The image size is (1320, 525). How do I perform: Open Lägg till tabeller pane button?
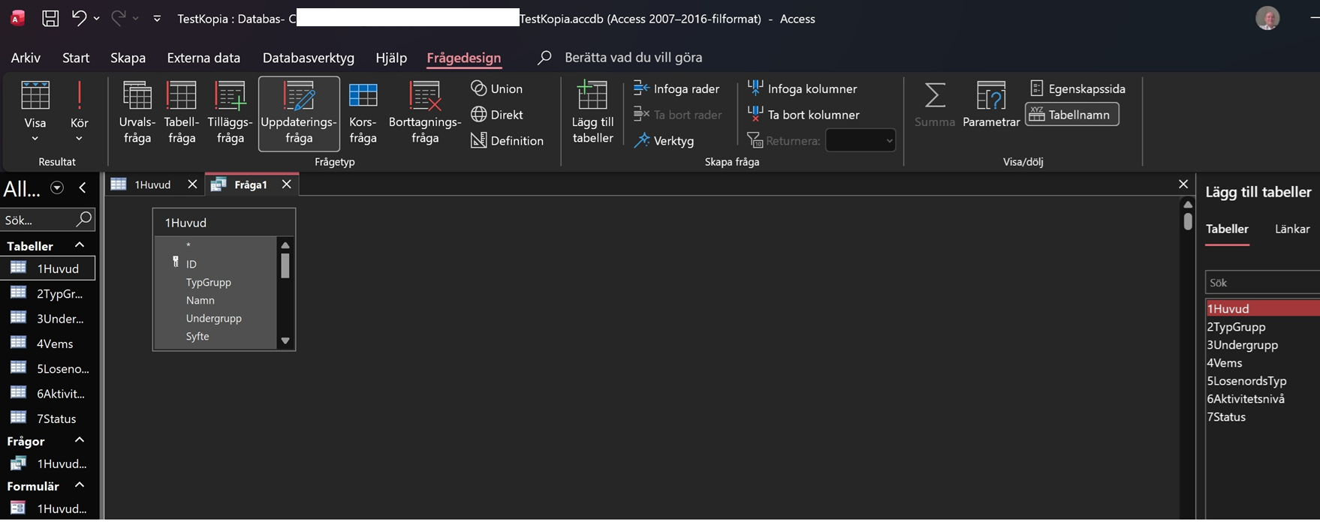592,112
